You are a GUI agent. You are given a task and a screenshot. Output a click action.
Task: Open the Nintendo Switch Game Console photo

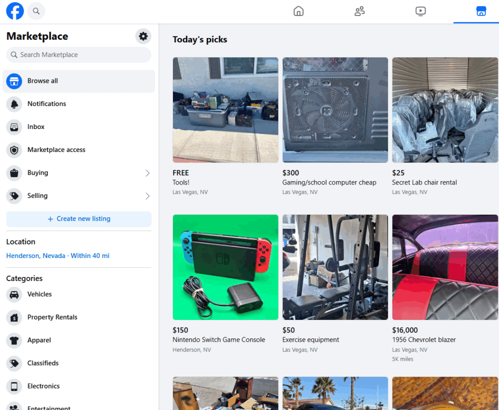click(x=226, y=267)
